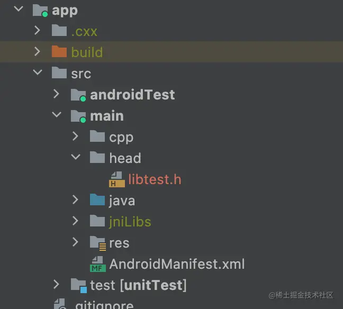
Task: Expand the cpp folder chevron
Action: coord(75,136)
